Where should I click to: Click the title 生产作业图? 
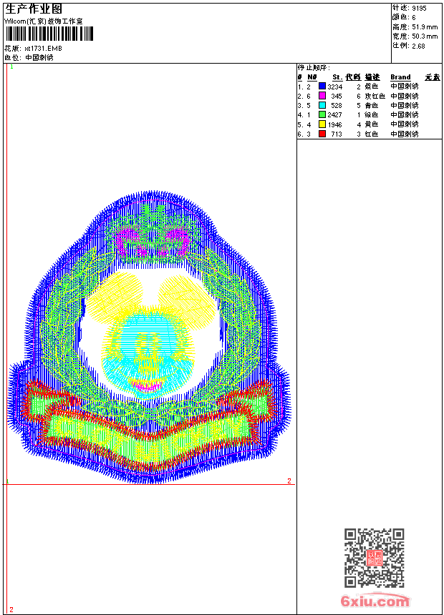click(x=34, y=9)
